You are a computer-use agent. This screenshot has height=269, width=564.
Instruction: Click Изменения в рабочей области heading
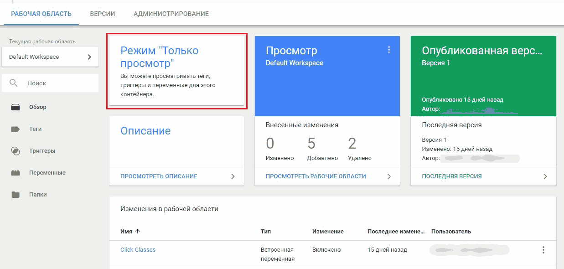point(169,209)
